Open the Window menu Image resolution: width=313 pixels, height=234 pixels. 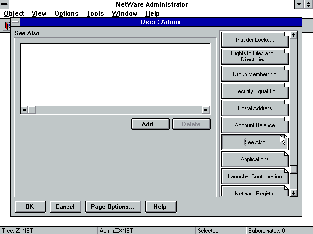(x=125, y=13)
